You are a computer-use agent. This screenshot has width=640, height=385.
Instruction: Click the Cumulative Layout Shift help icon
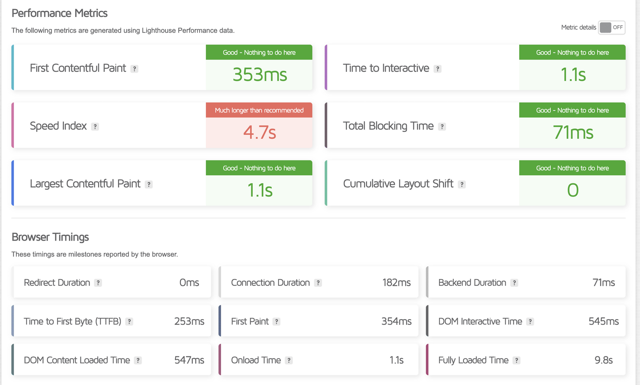[x=462, y=184]
